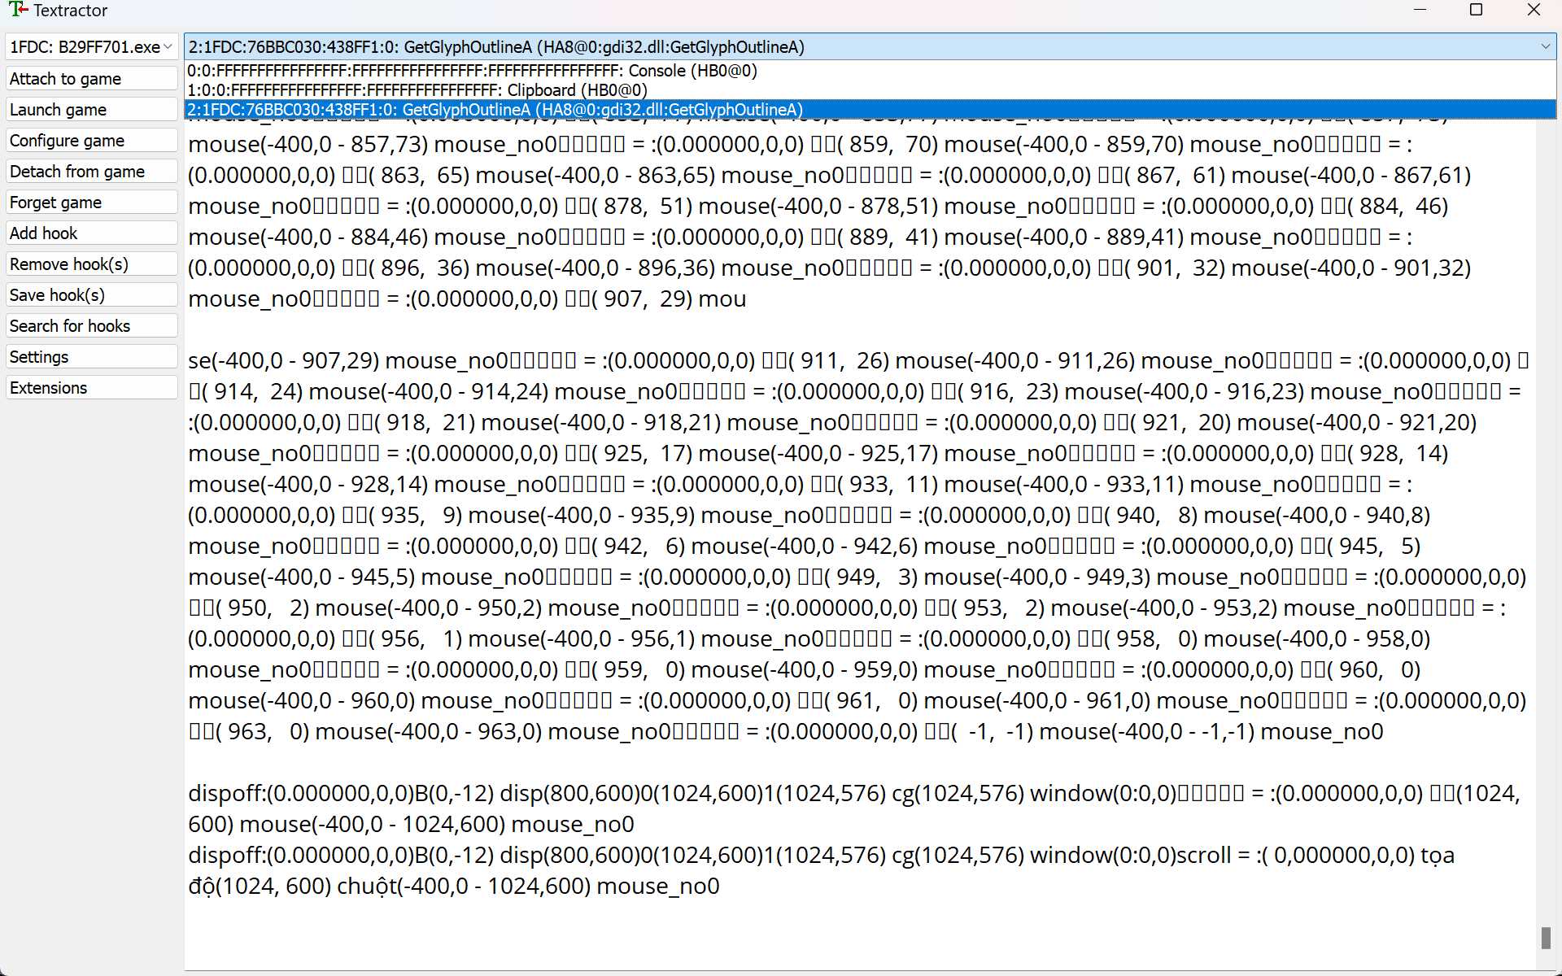Remove the selected hook(s)
1562x976 pixels.
pos(91,264)
